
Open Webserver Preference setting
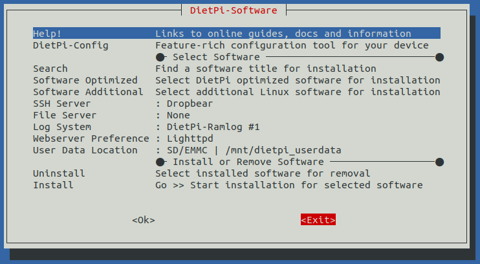(91, 138)
